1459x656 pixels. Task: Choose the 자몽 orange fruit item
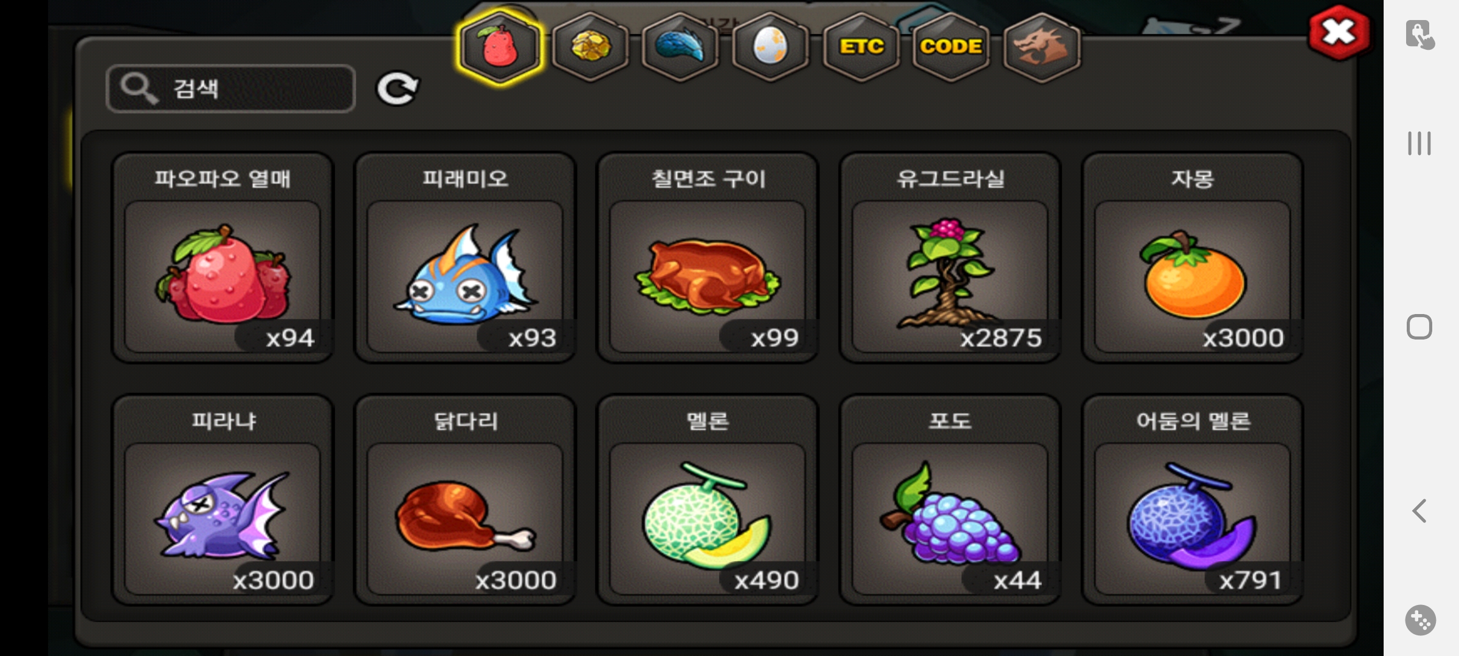pos(1193,258)
